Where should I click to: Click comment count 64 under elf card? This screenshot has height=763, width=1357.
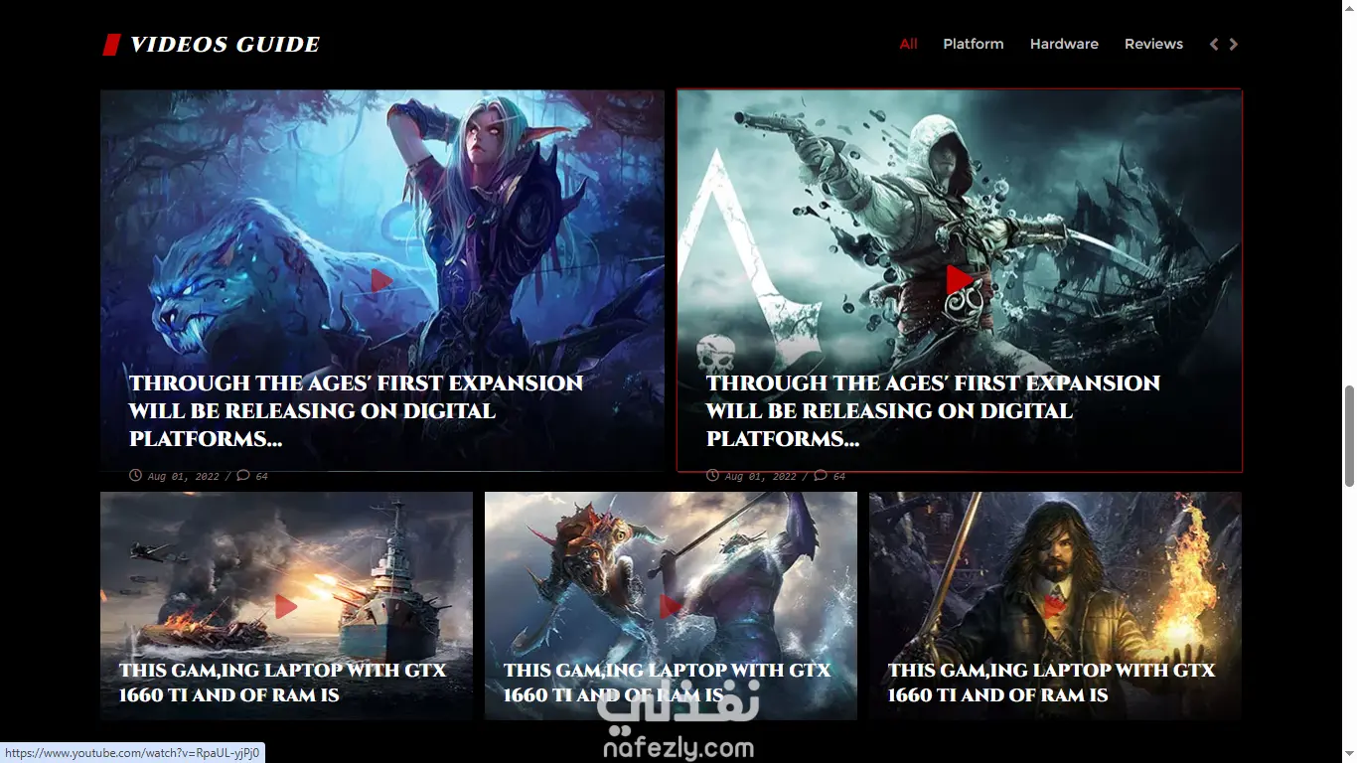coord(261,477)
